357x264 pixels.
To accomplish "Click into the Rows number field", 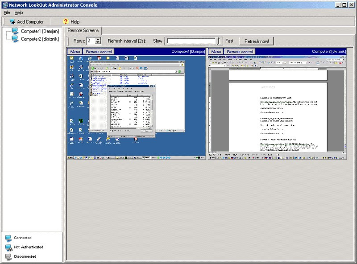I will tap(91, 41).
